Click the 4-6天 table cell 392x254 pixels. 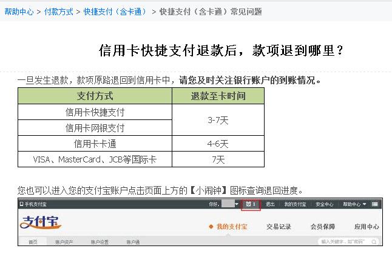[x=218, y=144]
